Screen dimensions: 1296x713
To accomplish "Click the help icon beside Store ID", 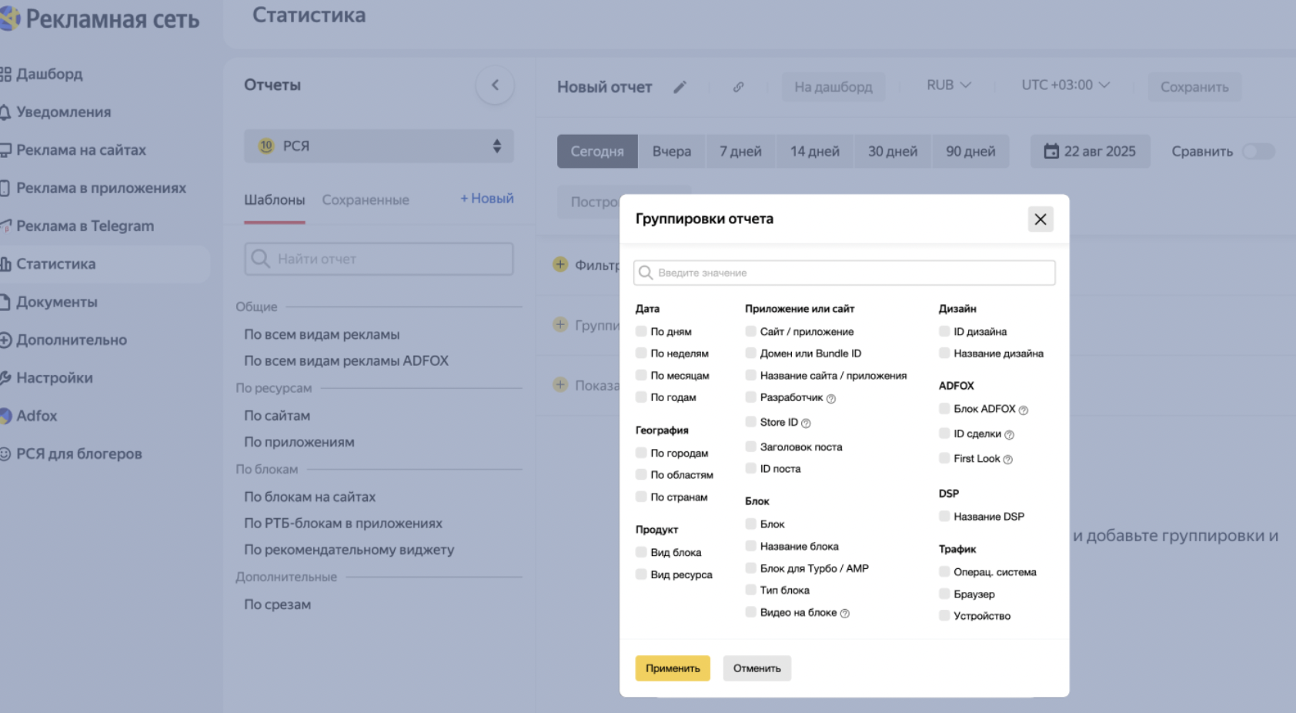I will [806, 423].
